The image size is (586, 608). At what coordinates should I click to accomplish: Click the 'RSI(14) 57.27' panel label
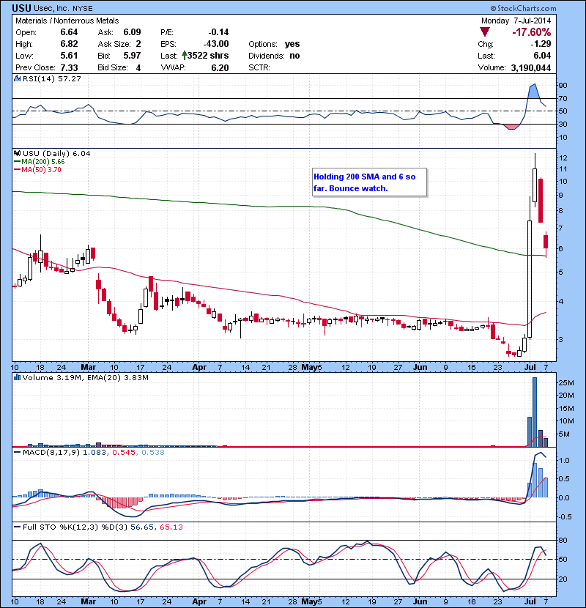point(51,78)
